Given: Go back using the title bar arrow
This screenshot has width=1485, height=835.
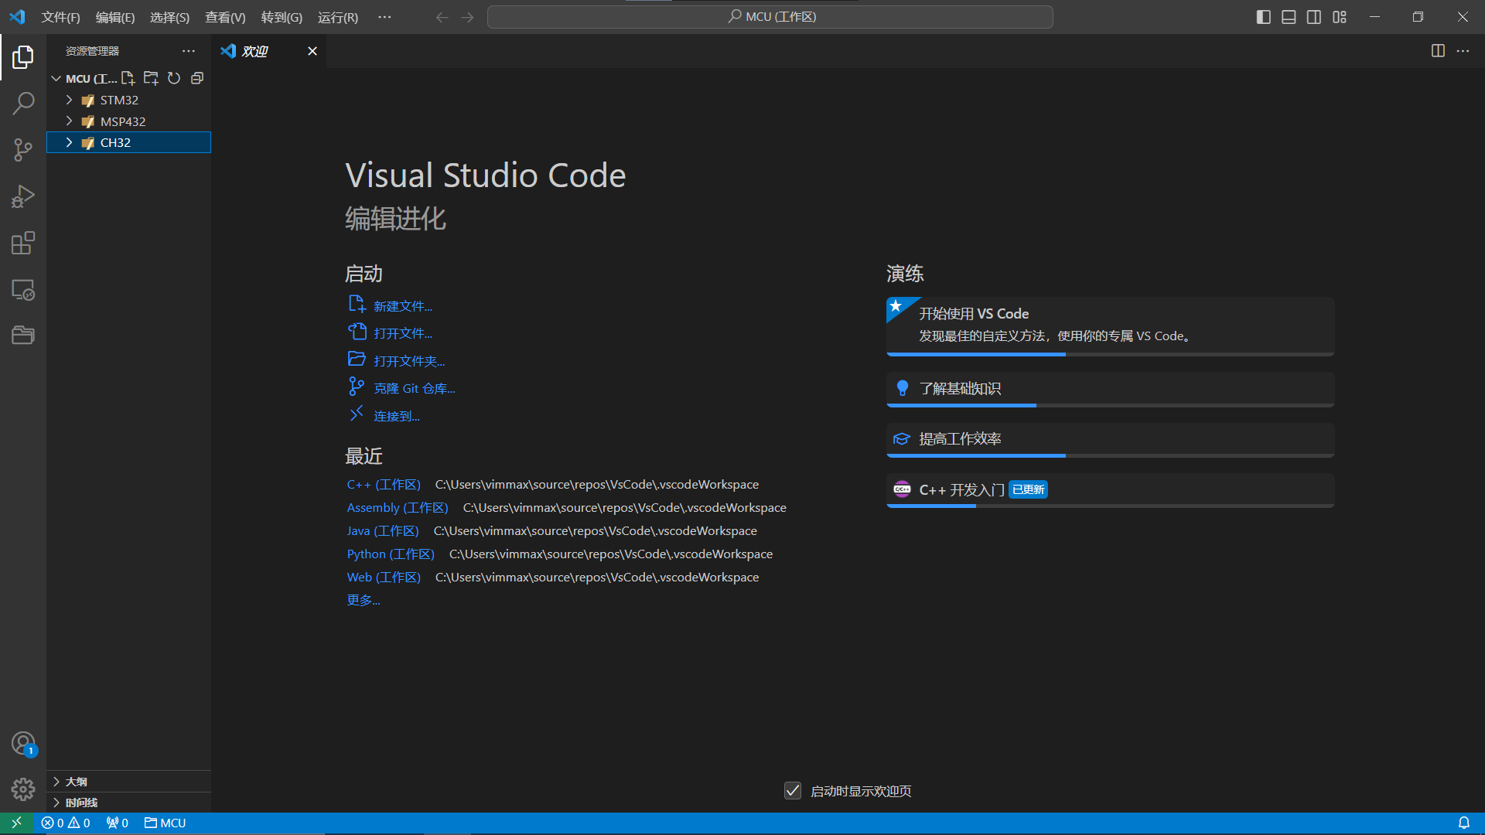Looking at the screenshot, I should click(x=442, y=17).
